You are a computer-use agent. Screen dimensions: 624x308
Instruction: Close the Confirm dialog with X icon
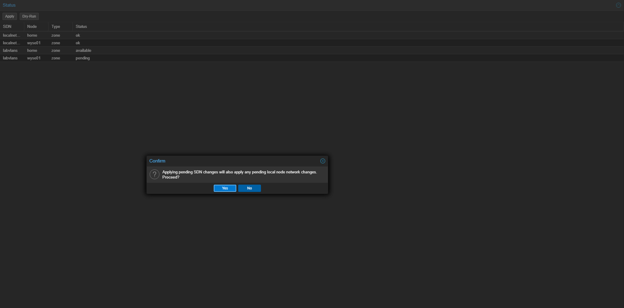click(323, 161)
